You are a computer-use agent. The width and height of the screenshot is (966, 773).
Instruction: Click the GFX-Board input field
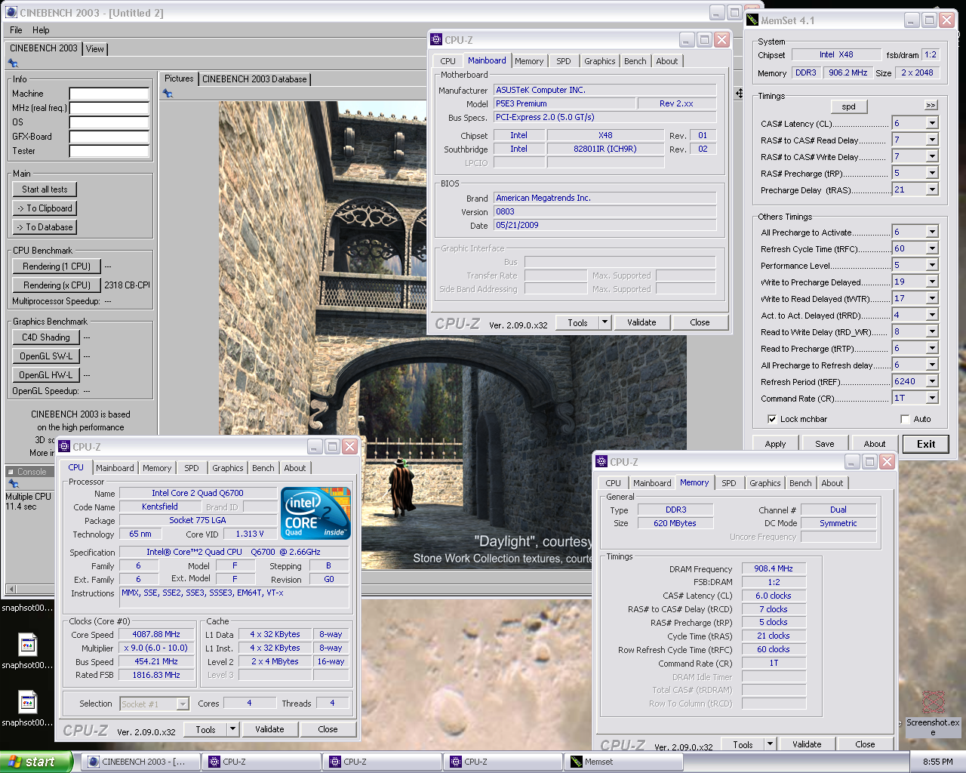click(x=109, y=137)
